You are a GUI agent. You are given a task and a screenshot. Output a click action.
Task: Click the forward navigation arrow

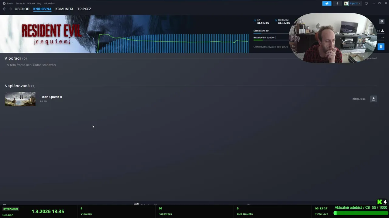tap(10, 9)
